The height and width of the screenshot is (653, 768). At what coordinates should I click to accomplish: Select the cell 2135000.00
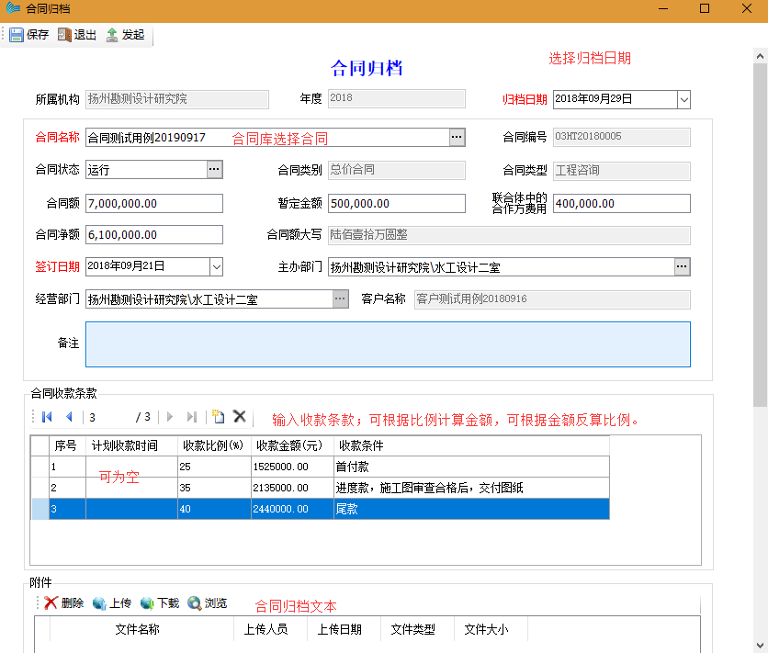pyautogui.click(x=292, y=488)
